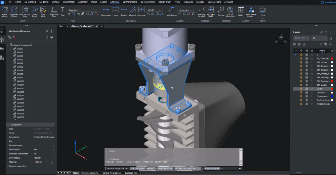336x175 pixels.
Task: Toggle visibility lightbulb for BM_Hidden layer
Action: 301,62
